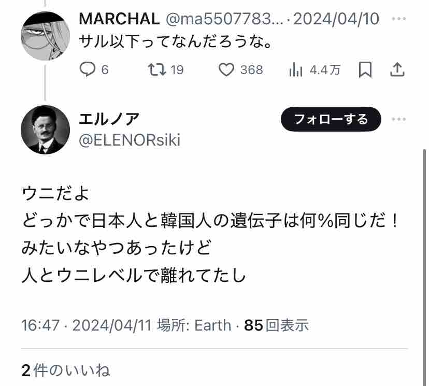The image size is (429, 386).
Task: Open the @ma5507783 handle link
Action: 224,19
